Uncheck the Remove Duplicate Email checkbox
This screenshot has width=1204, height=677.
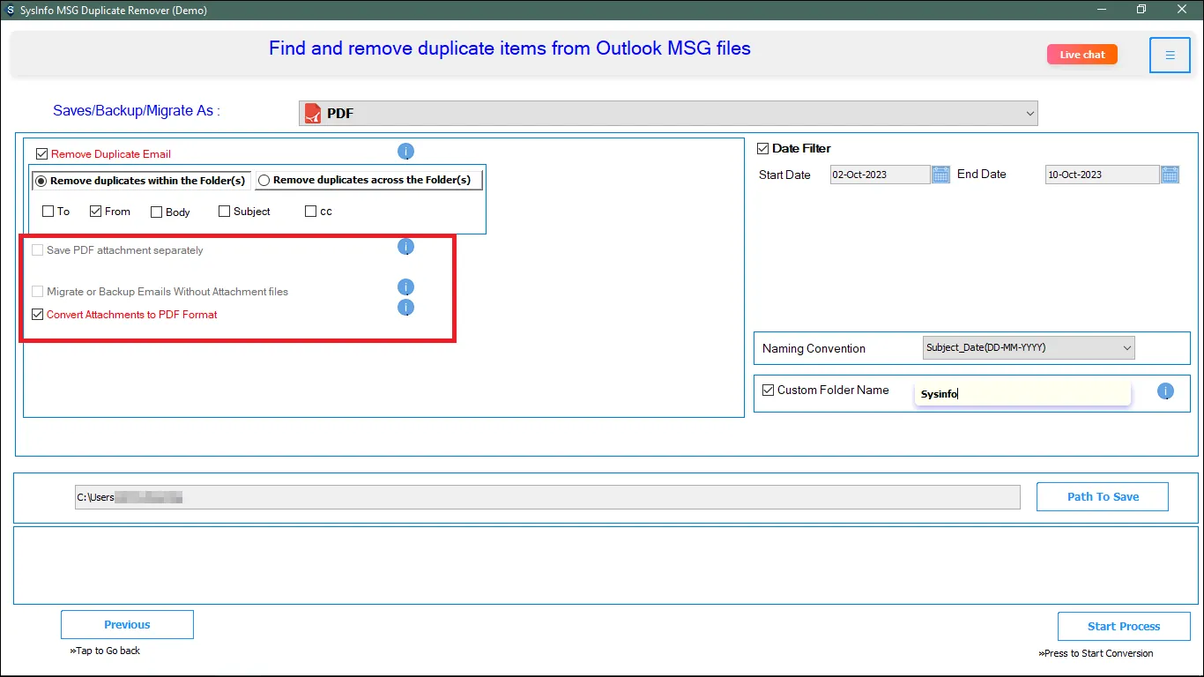click(42, 153)
